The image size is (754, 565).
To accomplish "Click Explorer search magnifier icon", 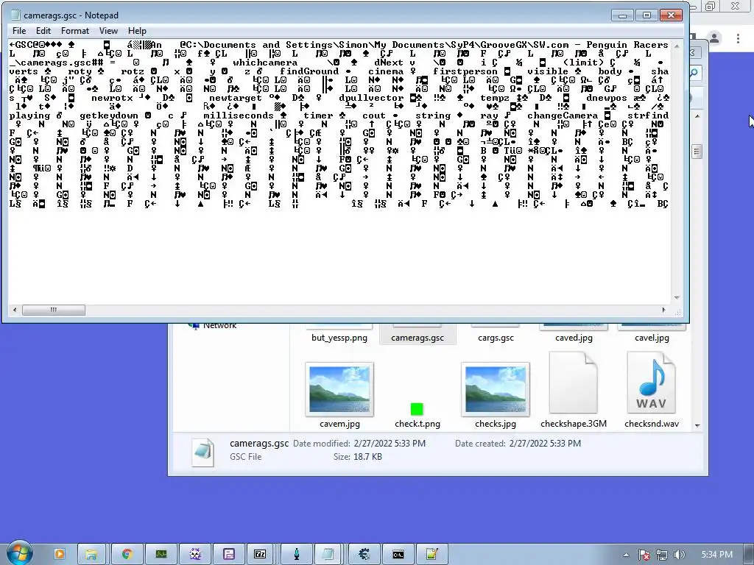I will (x=694, y=73).
